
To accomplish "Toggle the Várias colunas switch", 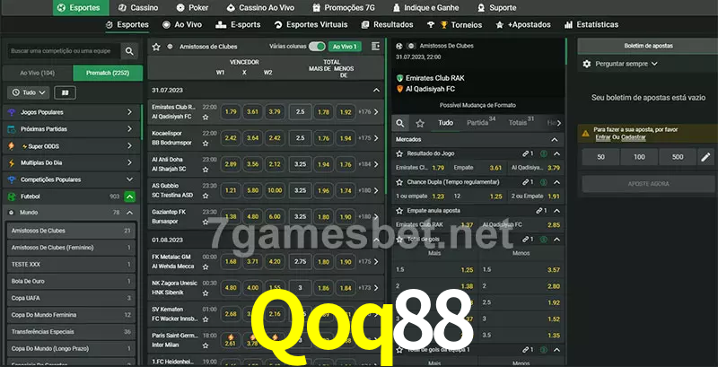I will [317, 46].
